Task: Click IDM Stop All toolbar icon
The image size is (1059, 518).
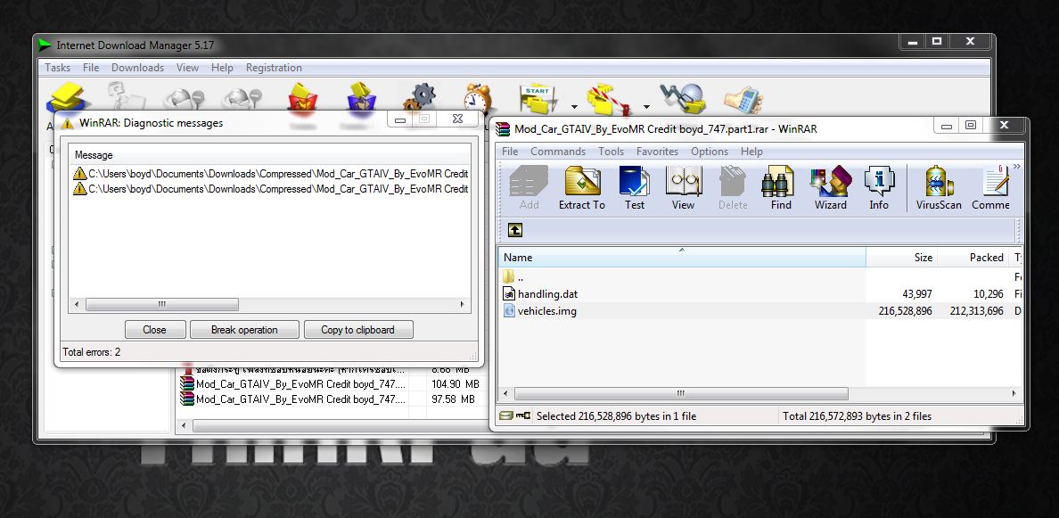Action: (242, 99)
